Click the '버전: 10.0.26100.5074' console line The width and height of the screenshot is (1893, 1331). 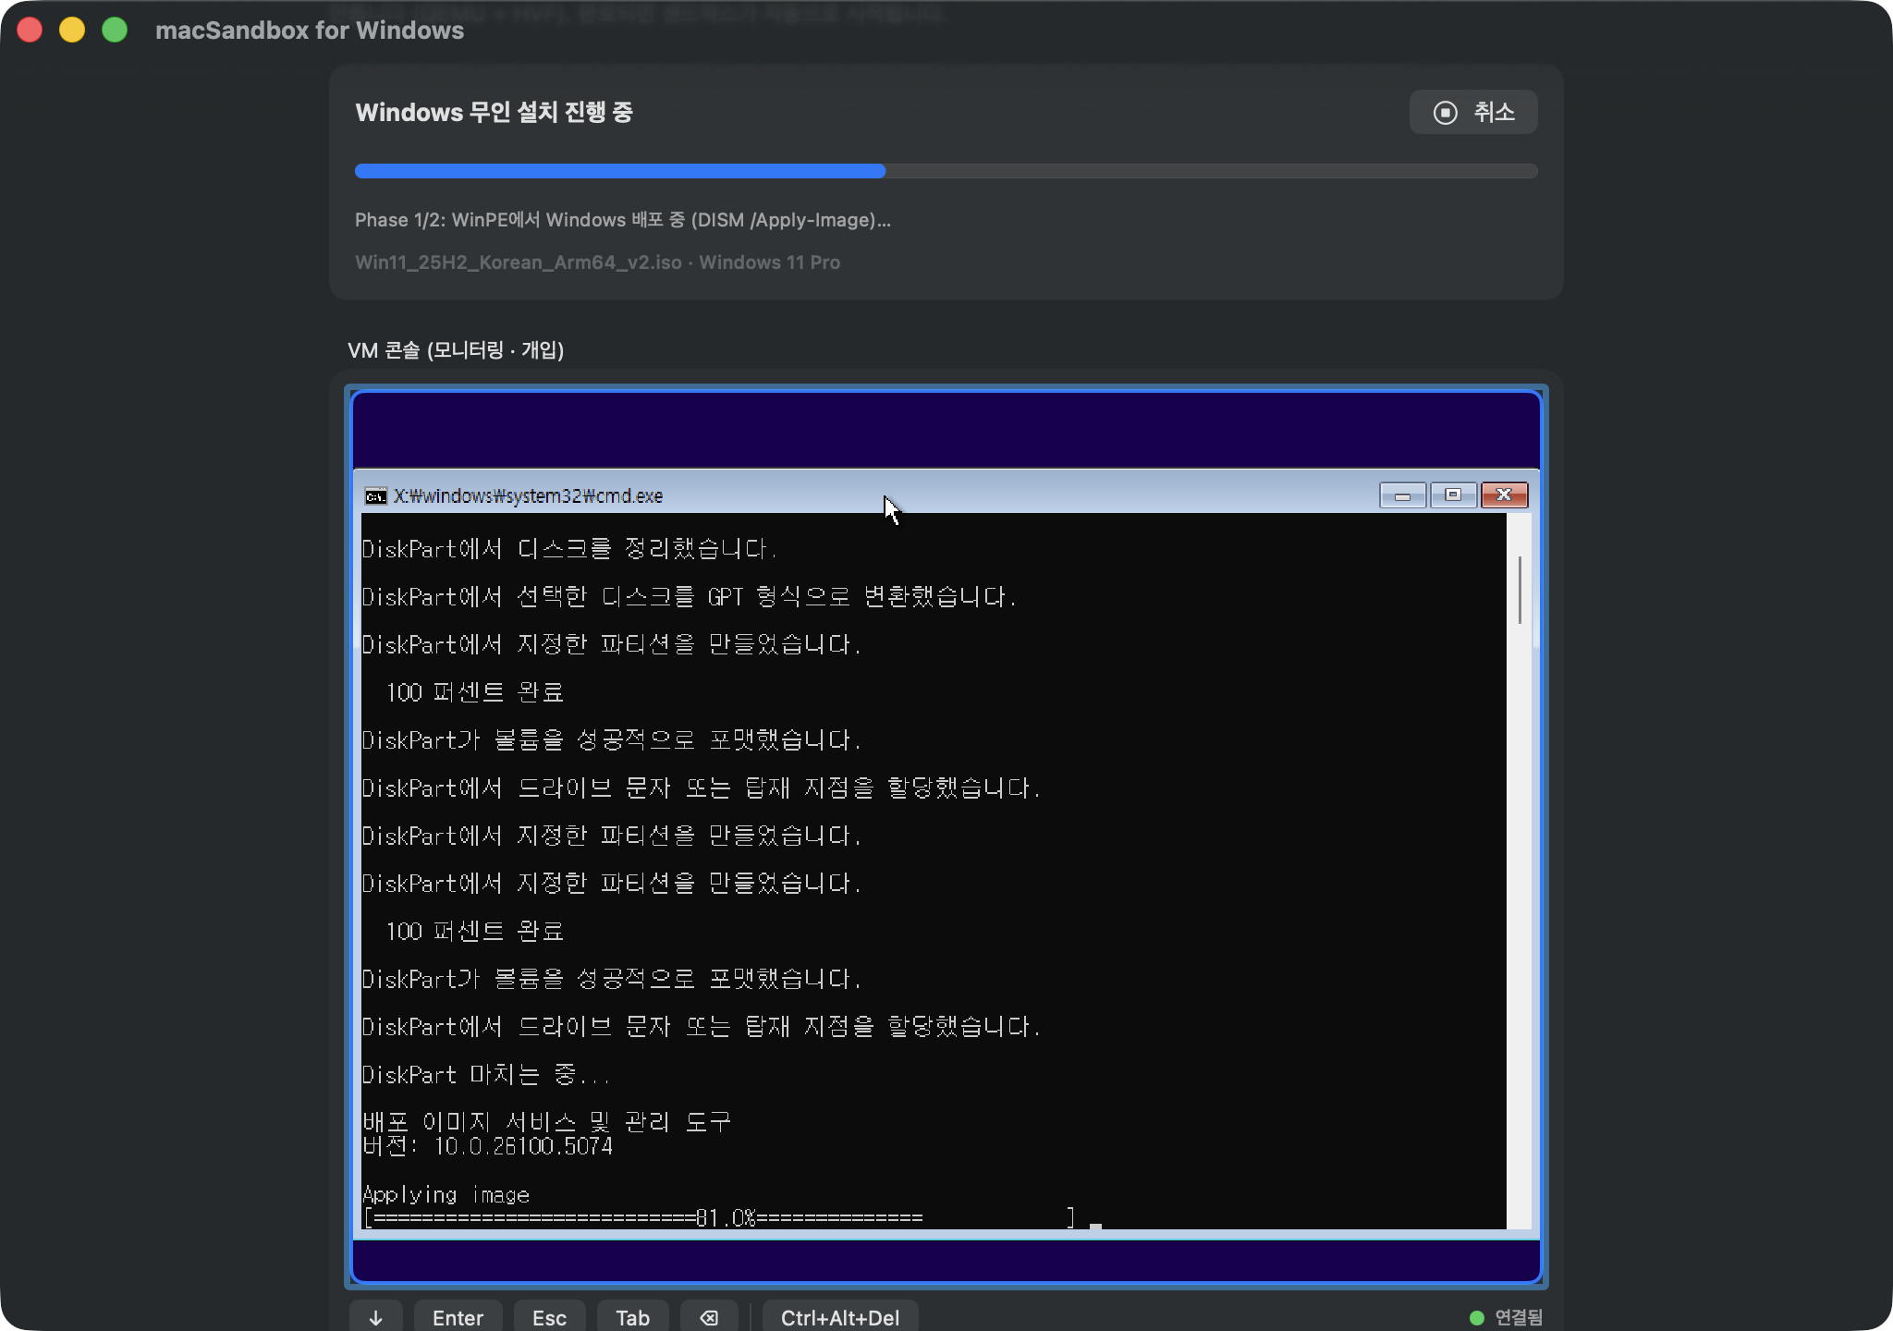pyautogui.click(x=487, y=1146)
